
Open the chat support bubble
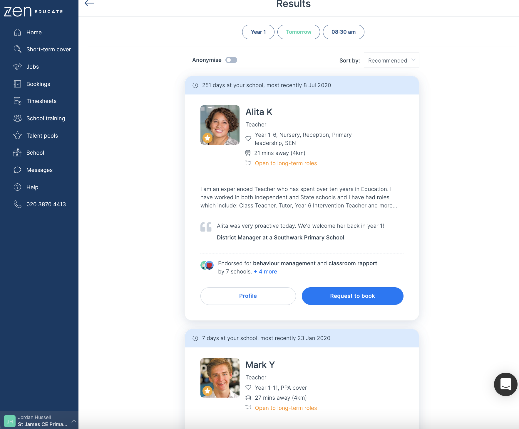tap(505, 384)
